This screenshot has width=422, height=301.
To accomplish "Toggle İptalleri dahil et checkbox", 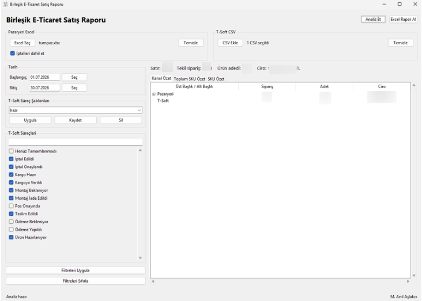I will (12, 53).
